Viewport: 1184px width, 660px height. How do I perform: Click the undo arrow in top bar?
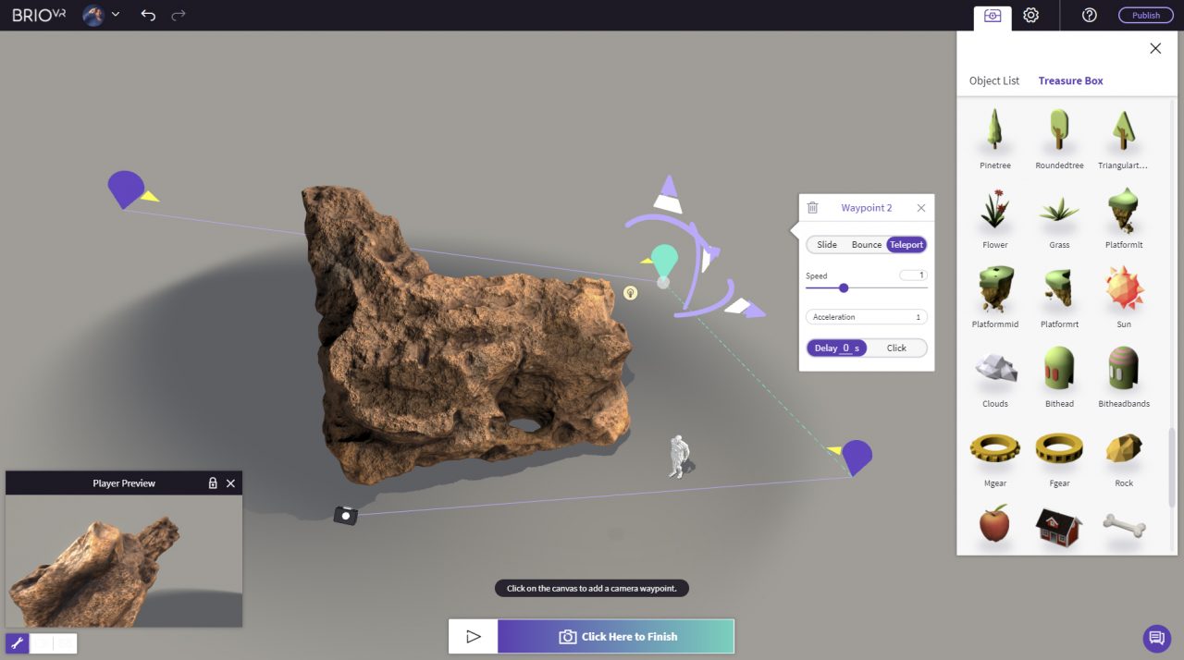[x=148, y=15]
